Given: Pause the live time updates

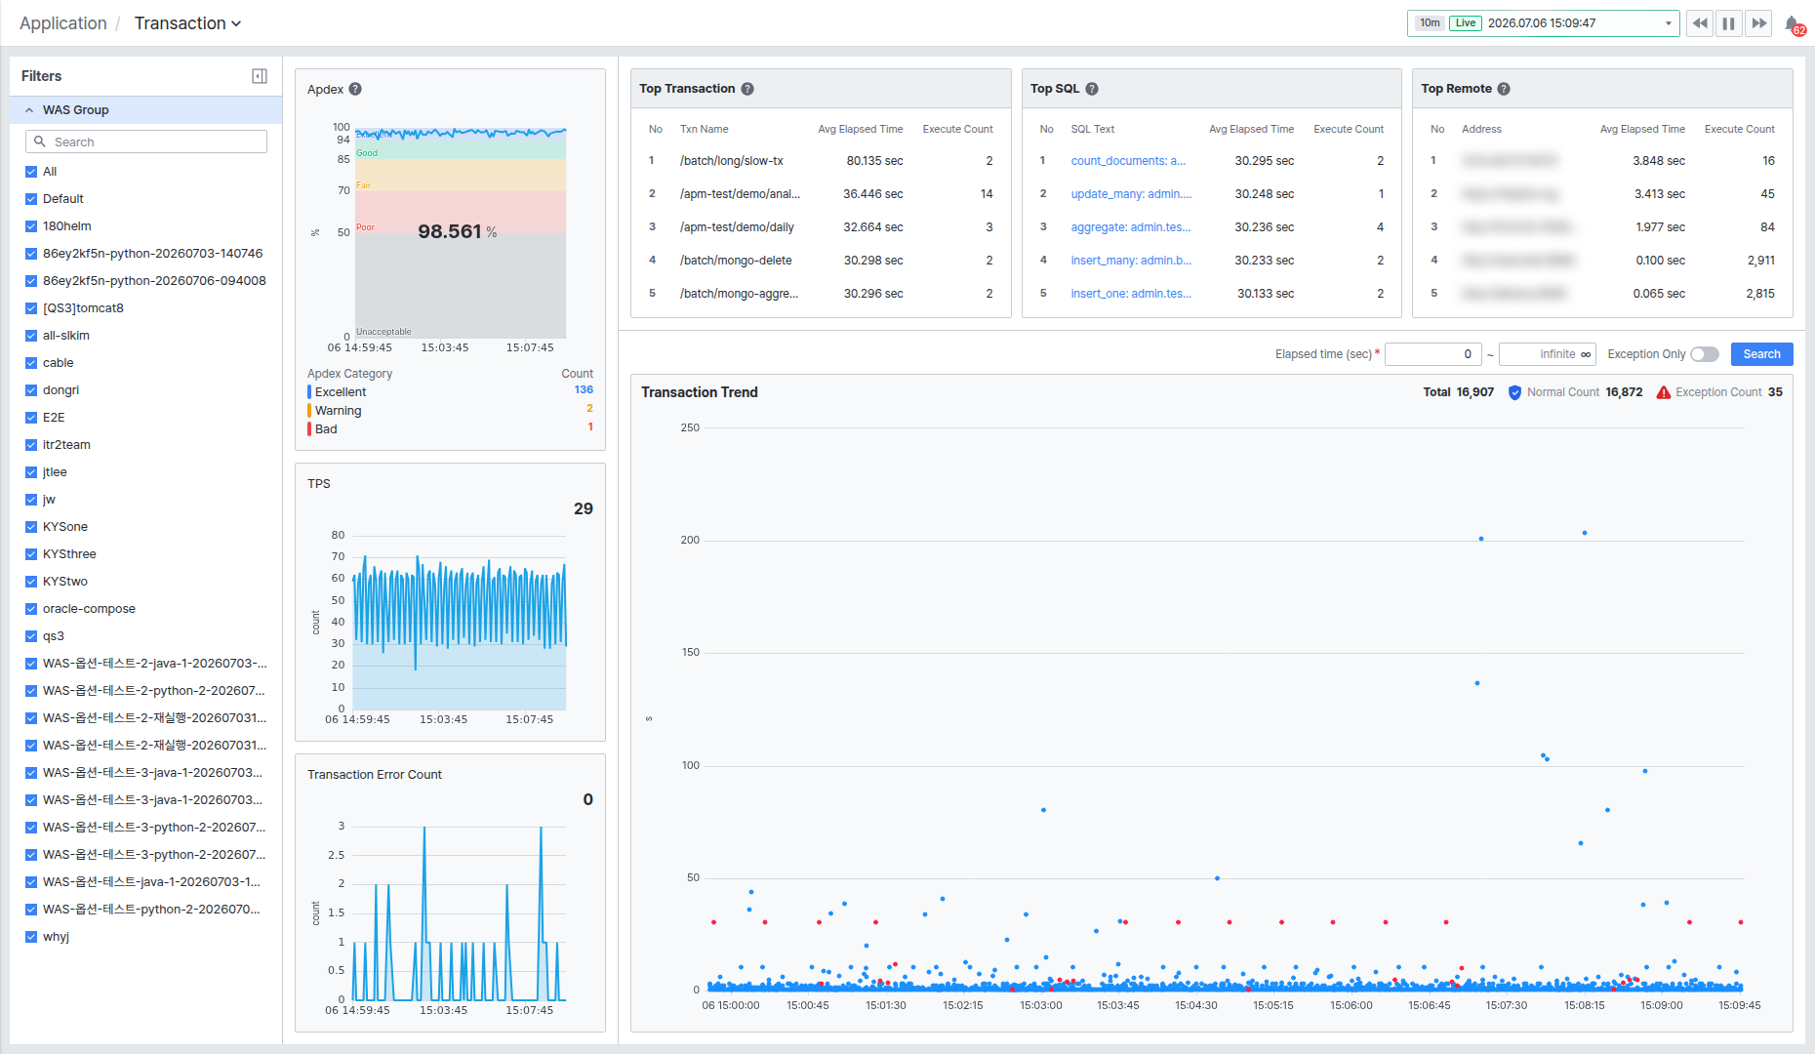Looking at the screenshot, I should pos(1729,23).
